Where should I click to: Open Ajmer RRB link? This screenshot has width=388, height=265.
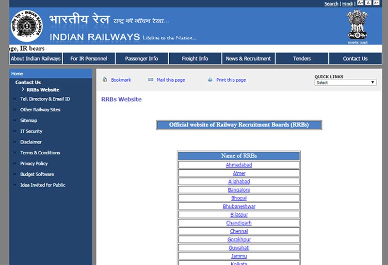[x=239, y=173]
